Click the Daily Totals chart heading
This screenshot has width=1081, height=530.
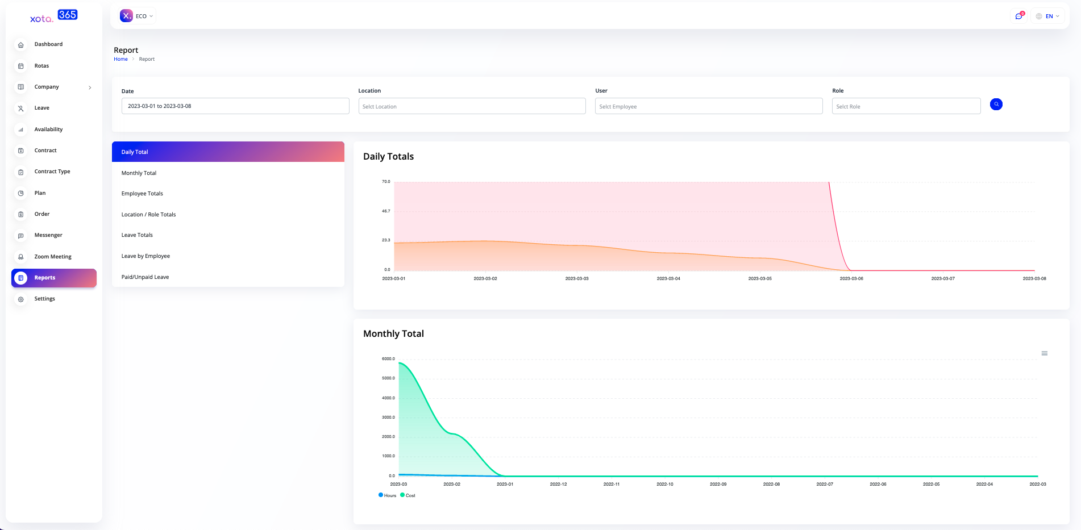pos(388,157)
